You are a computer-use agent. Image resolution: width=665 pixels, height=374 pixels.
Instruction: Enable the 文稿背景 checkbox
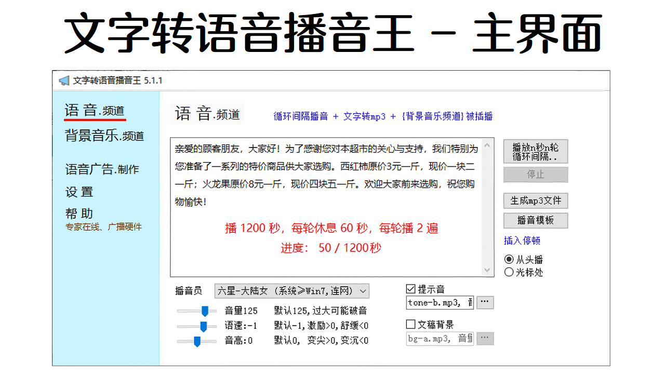[410, 325]
